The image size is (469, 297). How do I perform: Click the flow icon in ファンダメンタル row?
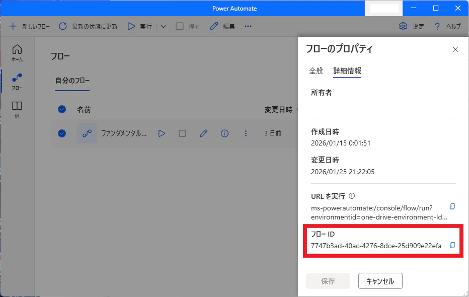coord(87,133)
